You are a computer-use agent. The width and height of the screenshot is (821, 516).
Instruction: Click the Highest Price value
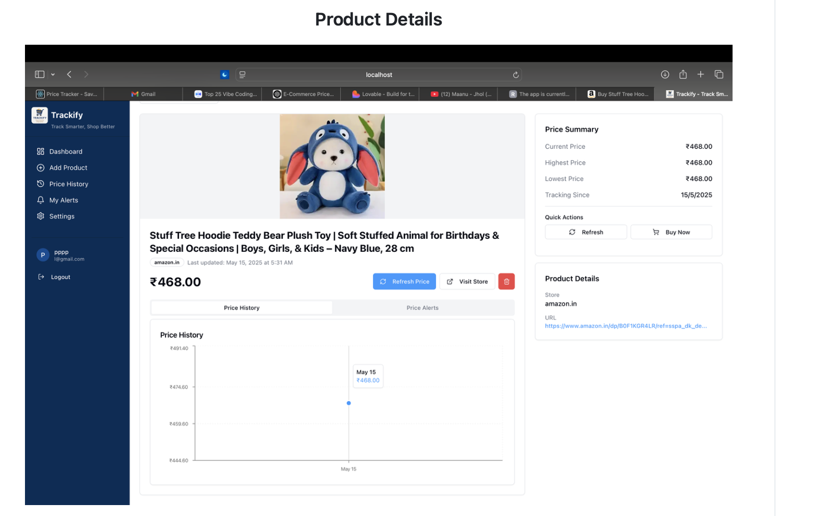pos(699,163)
